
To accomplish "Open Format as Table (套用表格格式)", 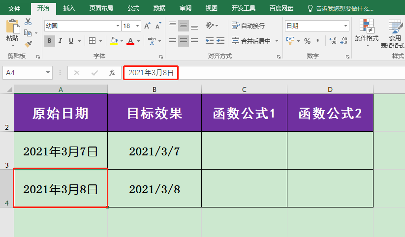I will (x=393, y=33).
